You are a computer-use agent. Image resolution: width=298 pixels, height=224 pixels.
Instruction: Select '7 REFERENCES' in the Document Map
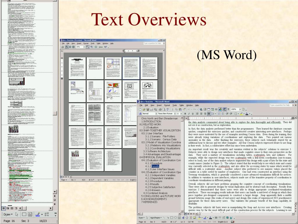pos(149,202)
